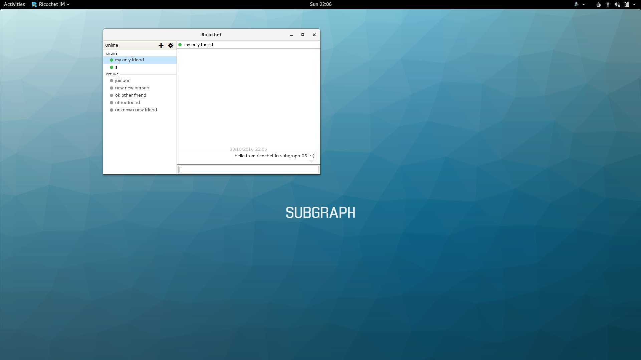Click the add contact plus icon

pyautogui.click(x=161, y=45)
